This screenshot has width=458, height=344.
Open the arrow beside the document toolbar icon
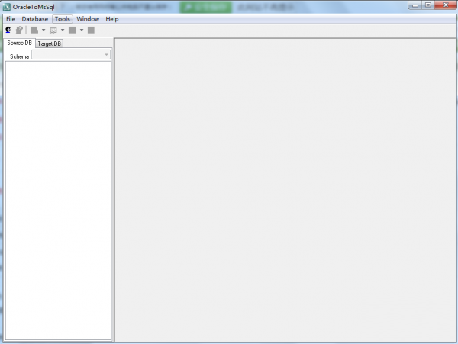coord(44,30)
